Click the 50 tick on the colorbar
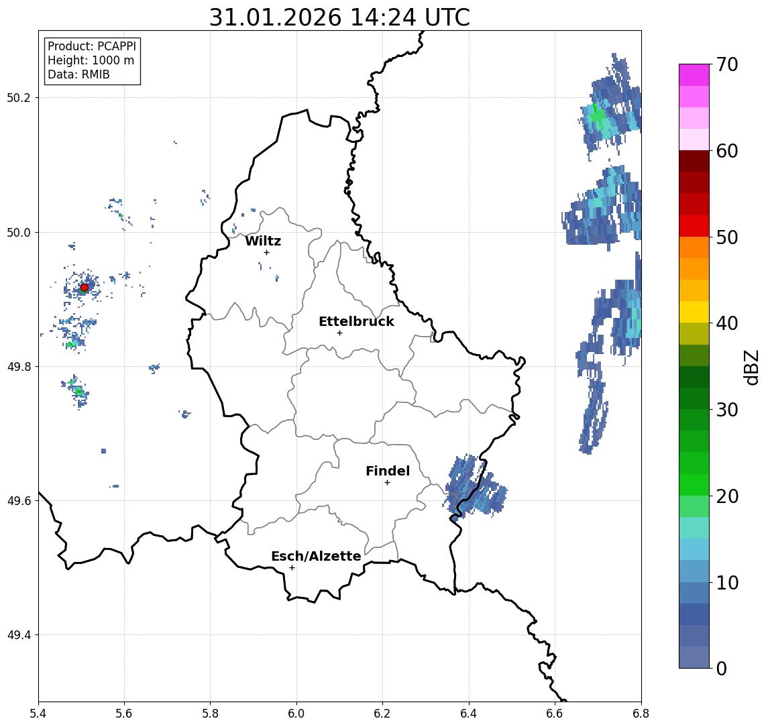 pyautogui.click(x=727, y=237)
